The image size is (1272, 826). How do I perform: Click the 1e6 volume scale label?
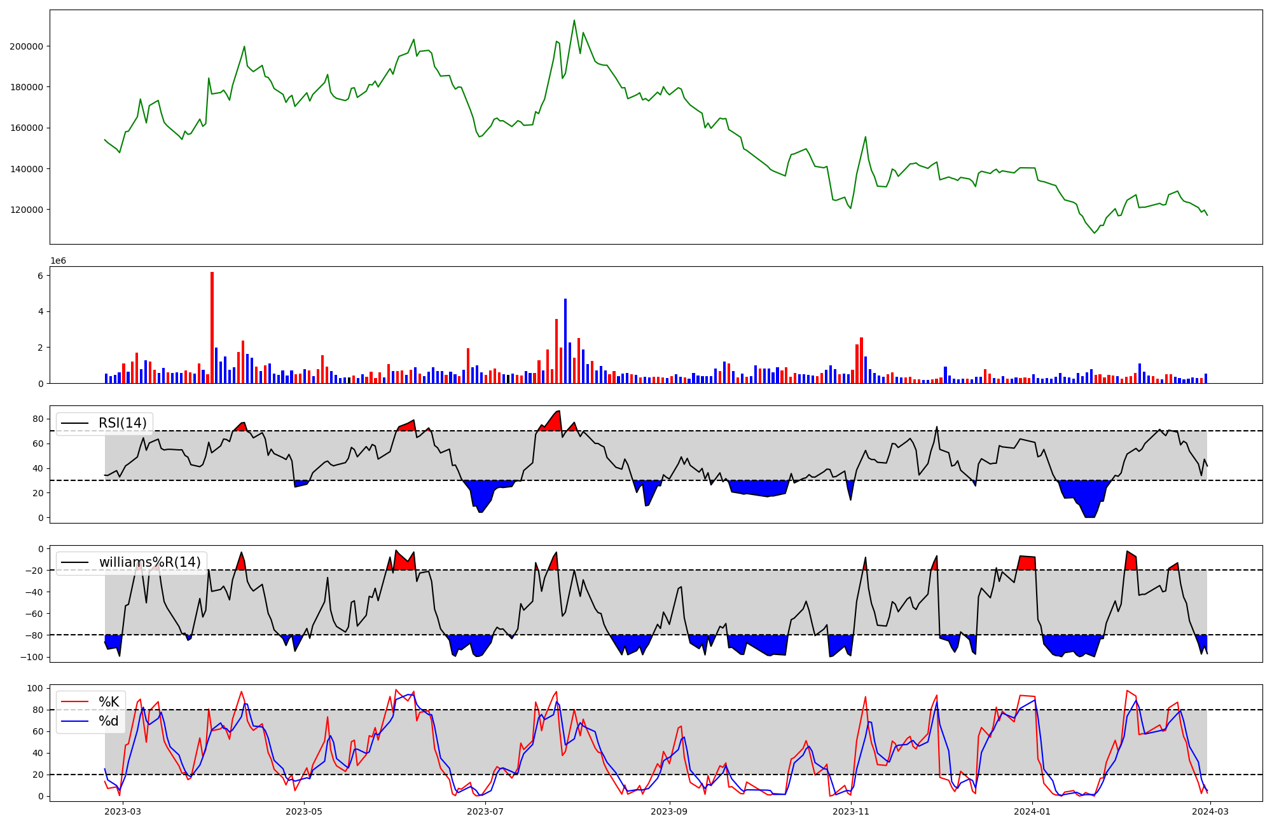[x=58, y=261]
